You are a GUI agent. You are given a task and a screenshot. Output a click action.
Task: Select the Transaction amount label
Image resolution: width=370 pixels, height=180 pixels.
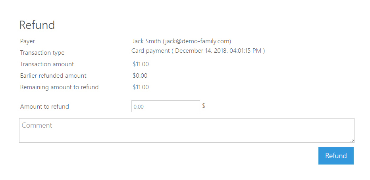tap(47, 64)
